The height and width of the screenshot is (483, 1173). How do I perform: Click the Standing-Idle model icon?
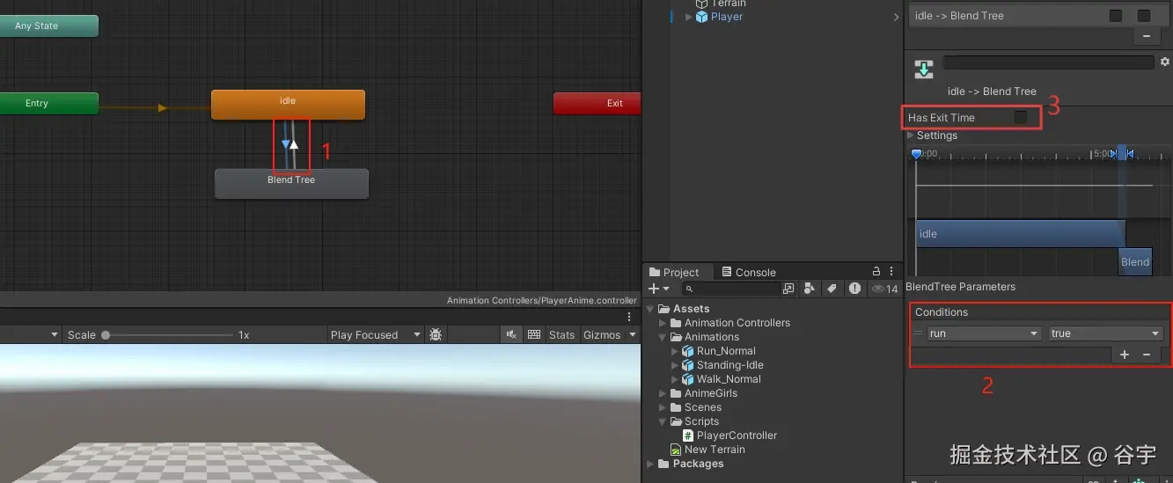[688, 365]
